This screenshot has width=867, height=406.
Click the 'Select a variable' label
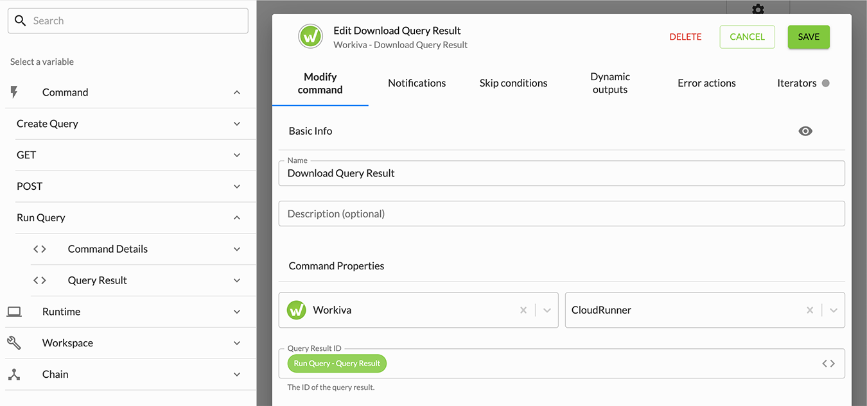pos(42,62)
